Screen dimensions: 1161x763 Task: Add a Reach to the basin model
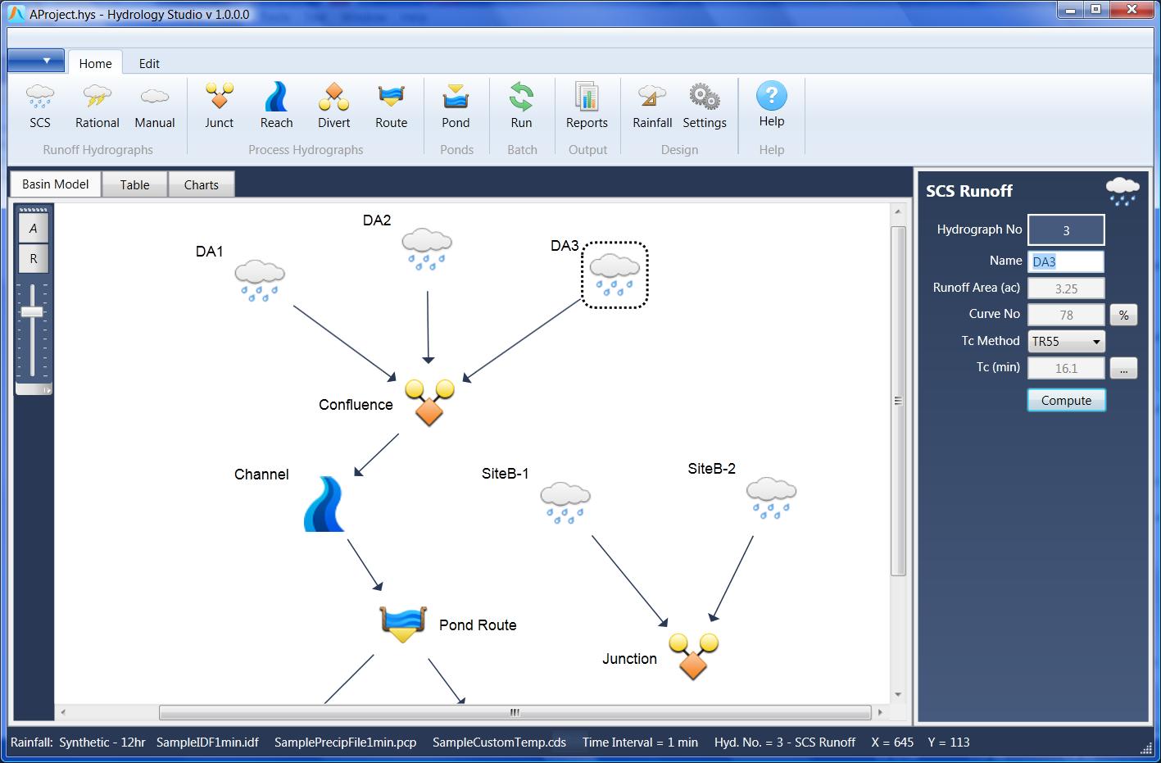[x=275, y=107]
